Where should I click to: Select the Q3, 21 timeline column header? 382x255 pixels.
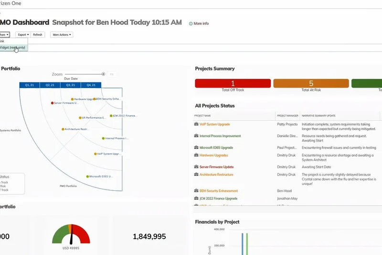(x=70, y=85)
